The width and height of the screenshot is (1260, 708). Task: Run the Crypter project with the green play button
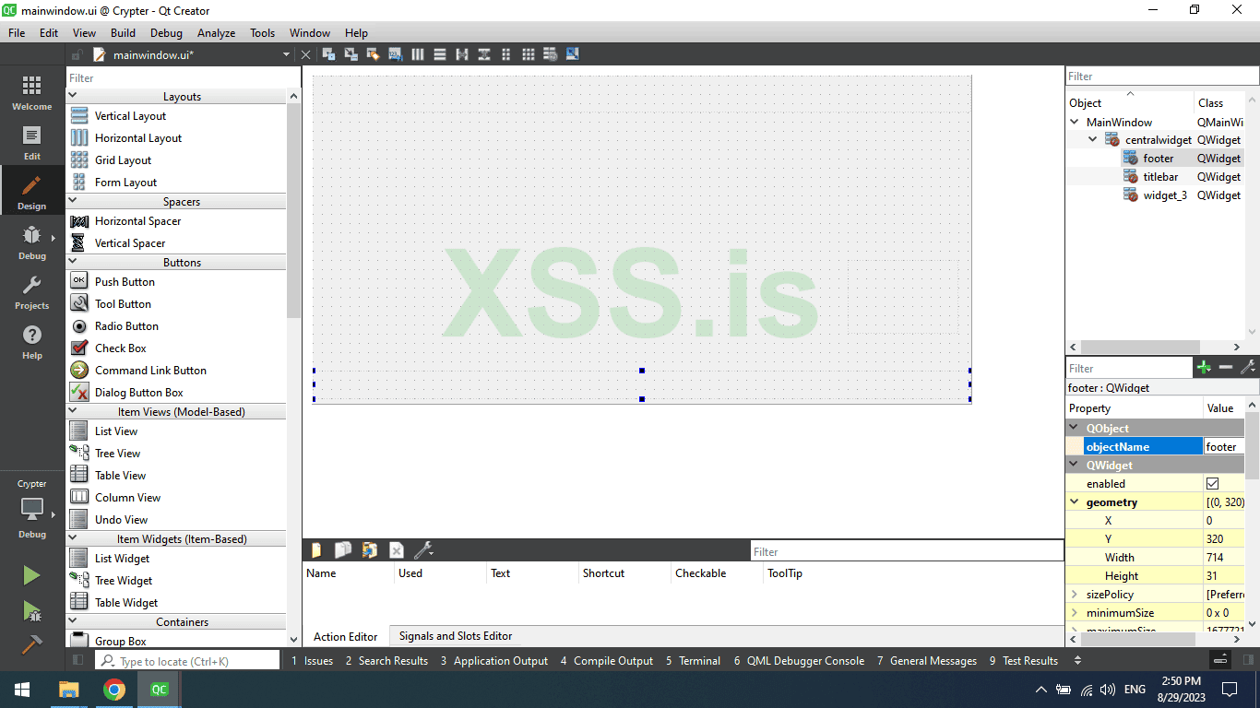pos(30,574)
